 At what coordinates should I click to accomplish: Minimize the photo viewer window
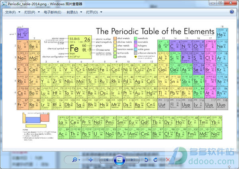(x=213, y=3)
